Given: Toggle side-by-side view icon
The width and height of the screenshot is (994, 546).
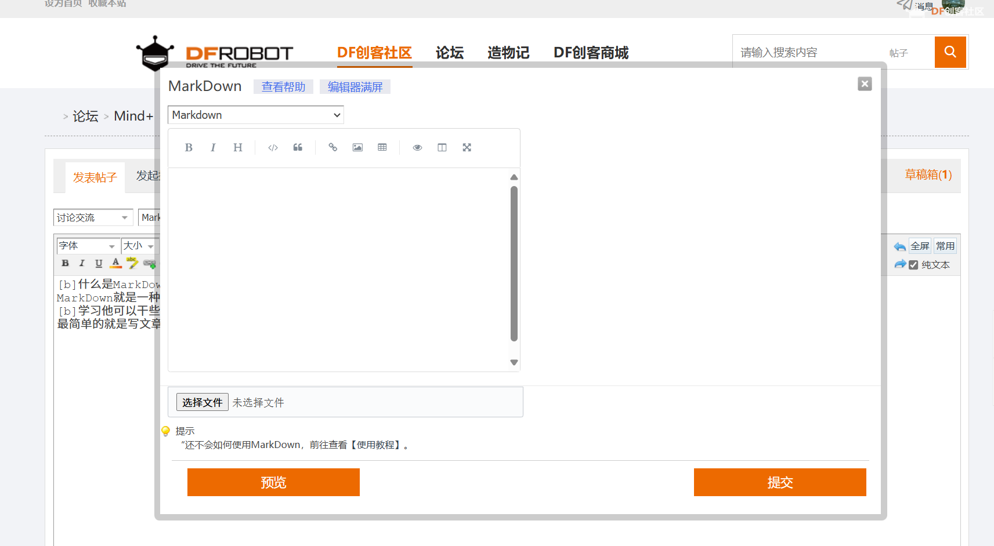Looking at the screenshot, I should coord(442,148).
